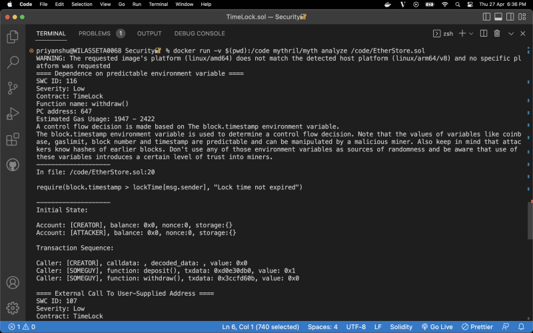This screenshot has height=333, width=533.
Task: Open the Go menu
Action: click(122, 4)
